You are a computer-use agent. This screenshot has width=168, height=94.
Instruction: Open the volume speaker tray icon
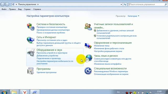139,93
